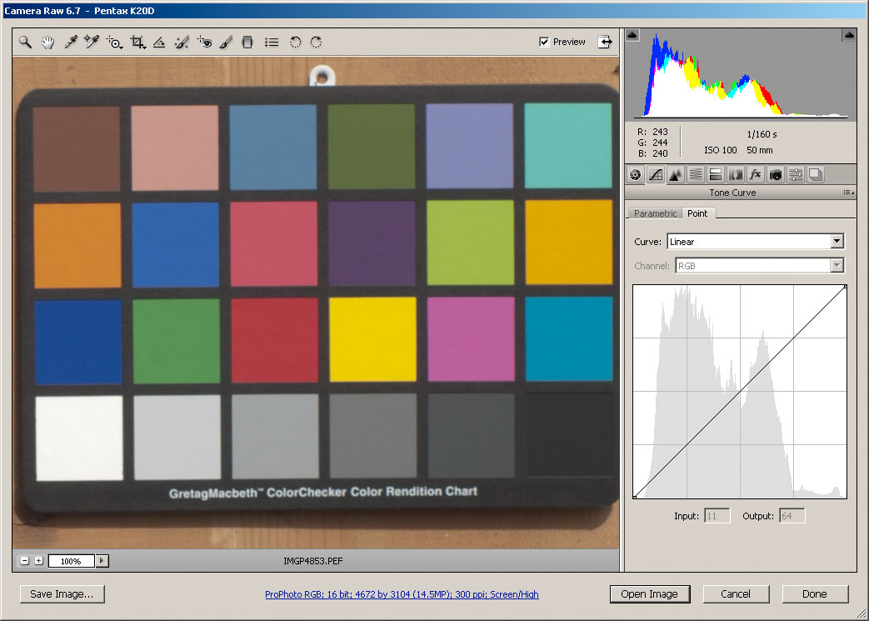Open the Snapshots panel icon
869x621 pixels.
(815, 175)
